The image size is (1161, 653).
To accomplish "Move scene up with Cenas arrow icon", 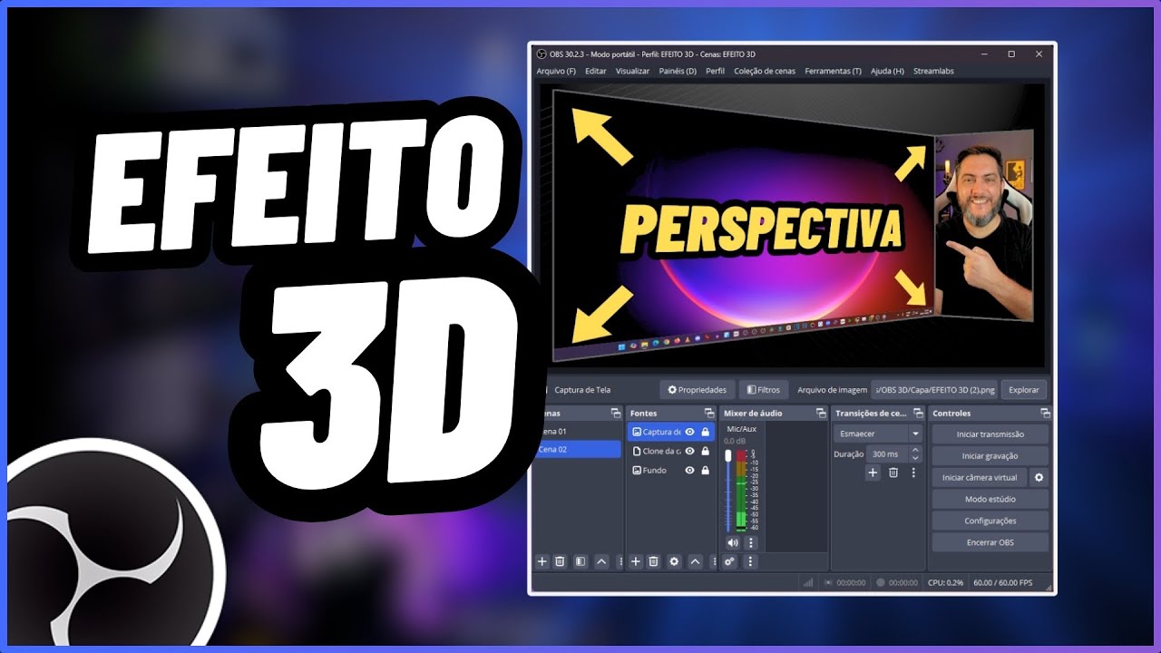I will [601, 561].
